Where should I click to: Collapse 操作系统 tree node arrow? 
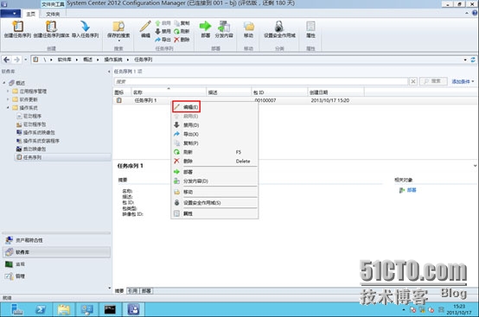pos(8,107)
